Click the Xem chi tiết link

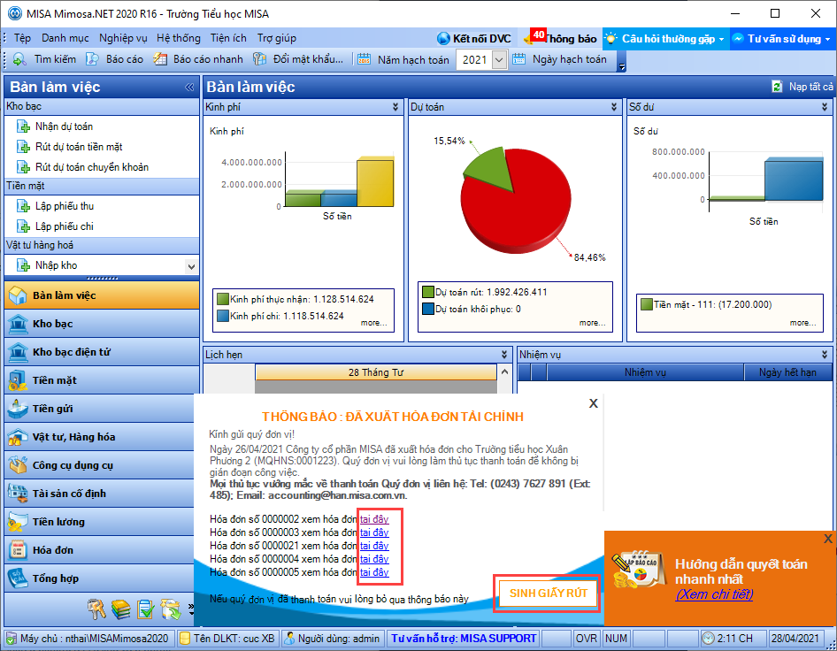click(x=714, y=594)
